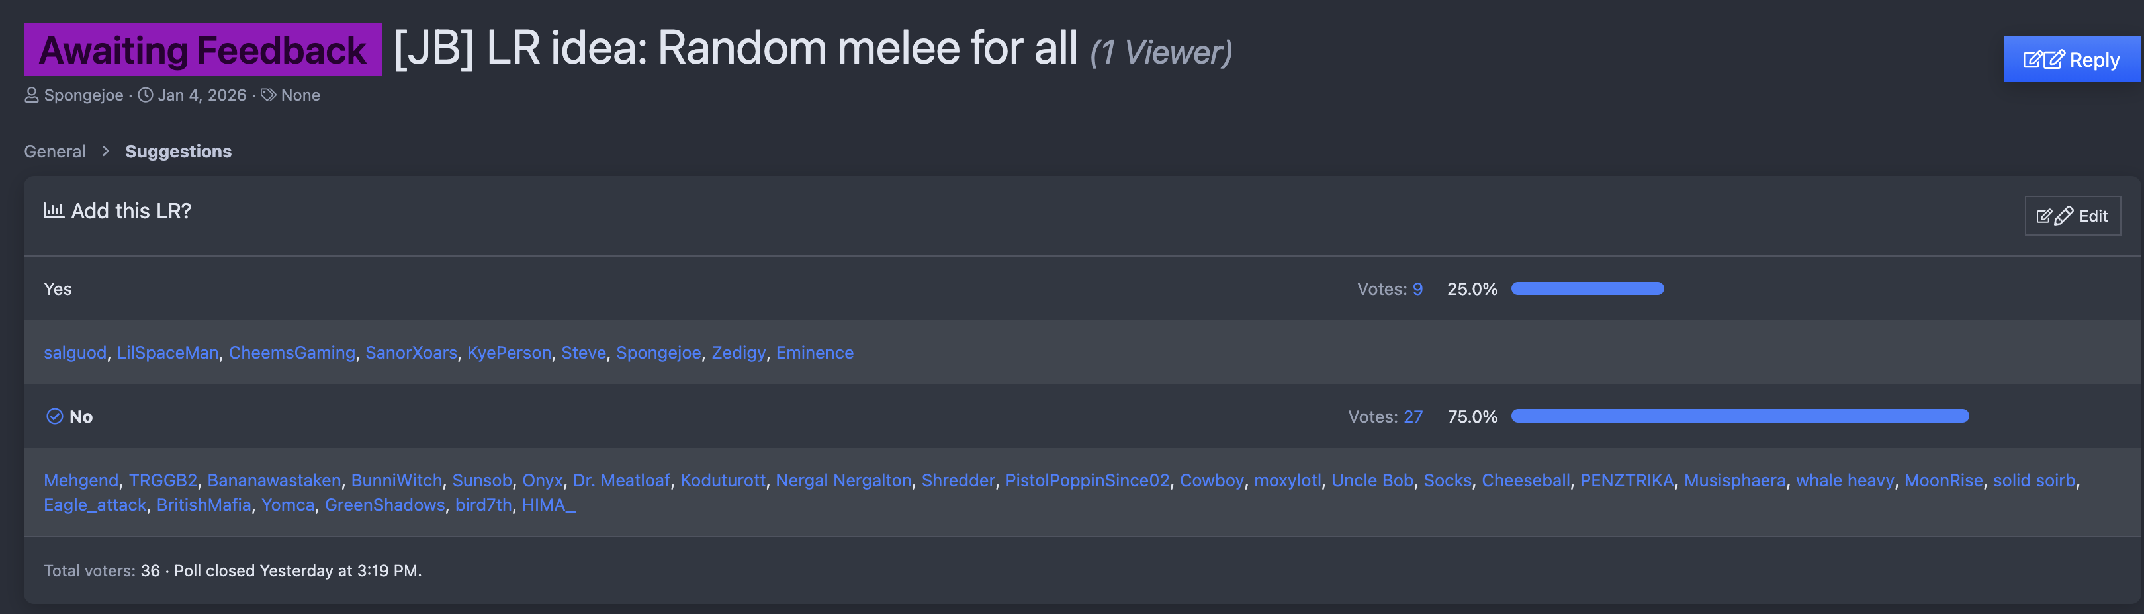Open voter profile CheemsGaming
This screenshot has width=2144, height=614.
(292, 353)
